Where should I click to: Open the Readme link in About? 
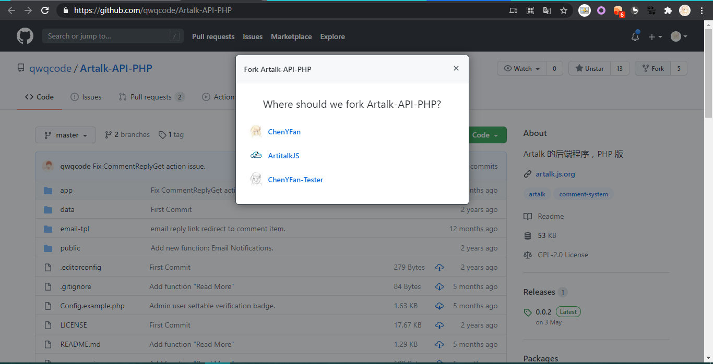(551, 216)
